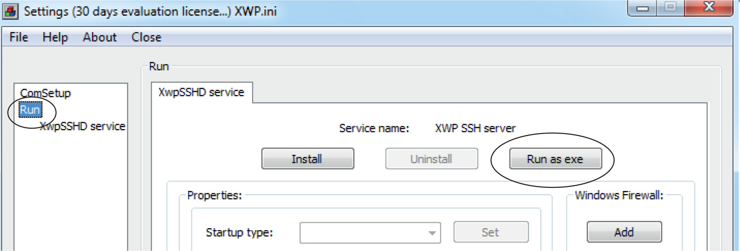Open the Help menu
The height and width of the screenshot is (251, 740).
pyautogui.click(x=55, y=37)
